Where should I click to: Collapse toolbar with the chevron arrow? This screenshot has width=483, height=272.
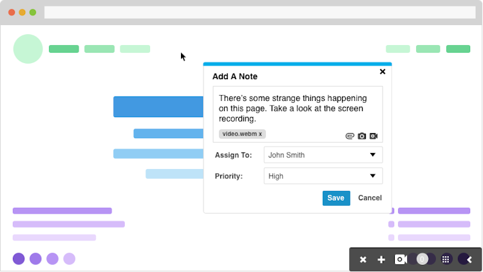[469, 259]
